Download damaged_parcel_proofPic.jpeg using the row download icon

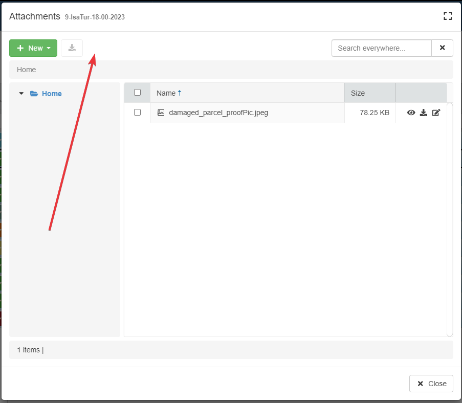(x=424, y=113)
